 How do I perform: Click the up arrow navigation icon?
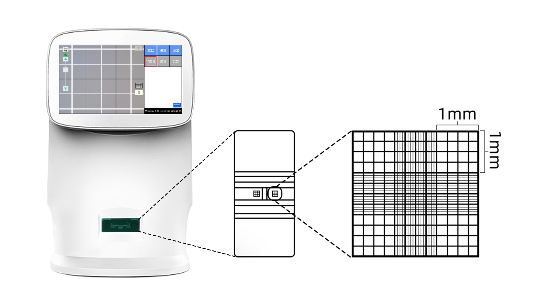(65, 60)
